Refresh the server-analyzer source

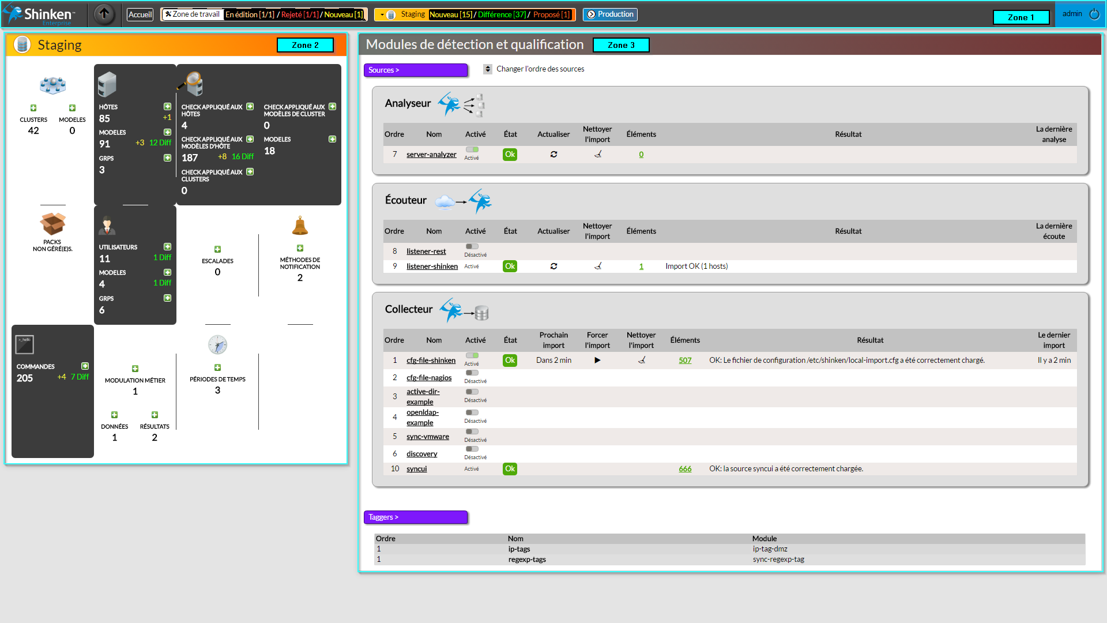coord(553,155)
